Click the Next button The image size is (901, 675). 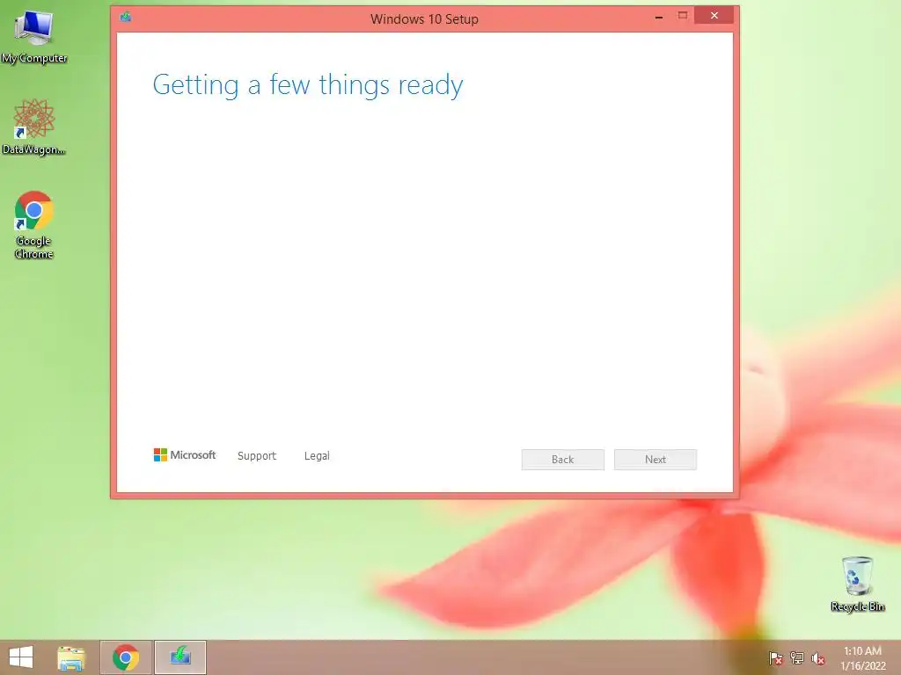[x=655, y=459]
